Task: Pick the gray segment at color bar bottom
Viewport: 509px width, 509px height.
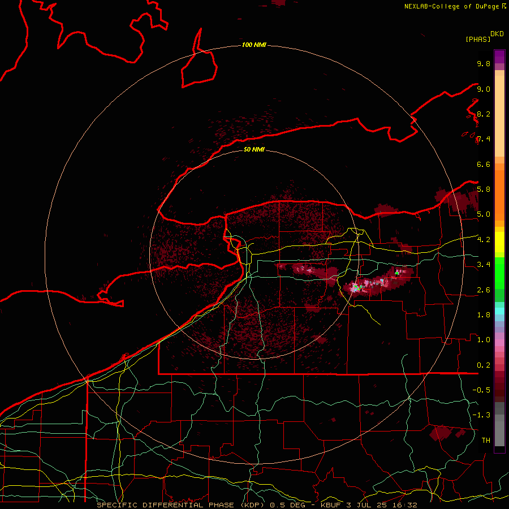Action: [499, 433]
